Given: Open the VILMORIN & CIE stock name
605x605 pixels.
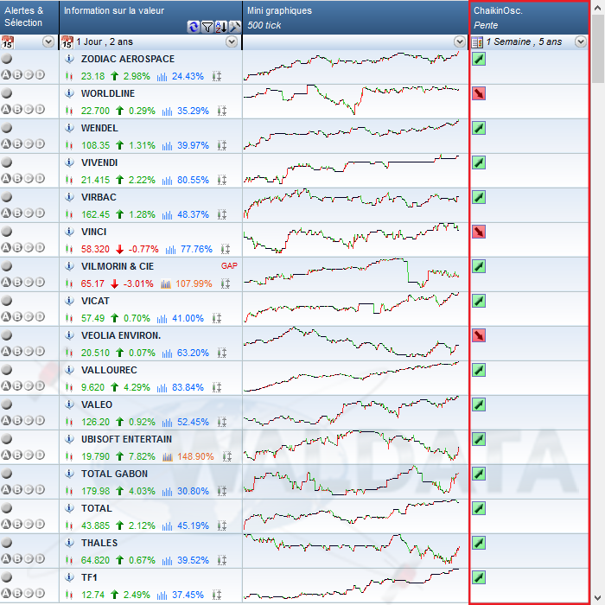Looking at the screenshot, I should click(118, 266).
